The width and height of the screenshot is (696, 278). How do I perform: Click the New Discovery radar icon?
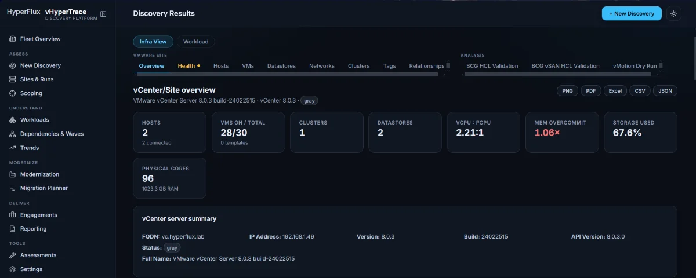[x=13, y=66]
